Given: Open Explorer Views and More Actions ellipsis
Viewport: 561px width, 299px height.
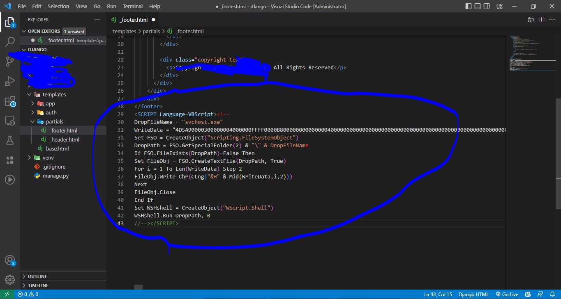Looking at the screenshot, I should coord(97,20).
